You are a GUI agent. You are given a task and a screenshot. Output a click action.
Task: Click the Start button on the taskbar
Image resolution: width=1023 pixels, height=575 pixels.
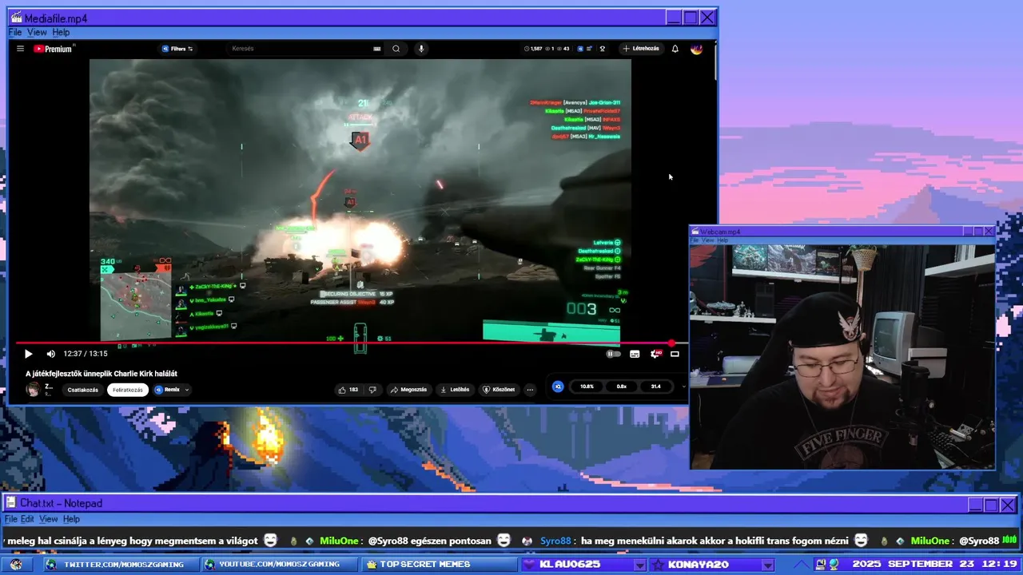pyautogui.click(x=15, y=565)
